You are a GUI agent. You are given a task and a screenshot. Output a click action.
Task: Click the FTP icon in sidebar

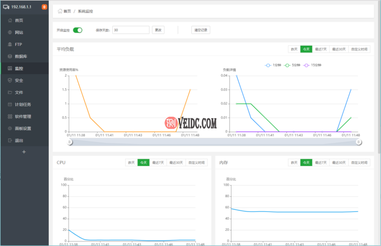pyautogui.click(x=10, y=44)
